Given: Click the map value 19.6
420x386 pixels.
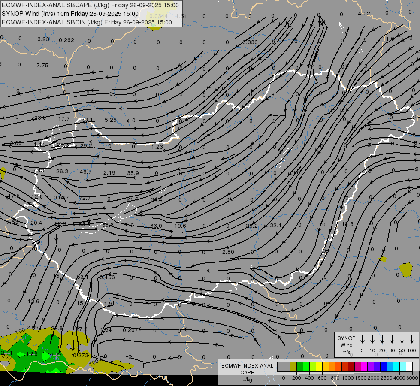Looking at the screenshot, I should pos(180,226).
